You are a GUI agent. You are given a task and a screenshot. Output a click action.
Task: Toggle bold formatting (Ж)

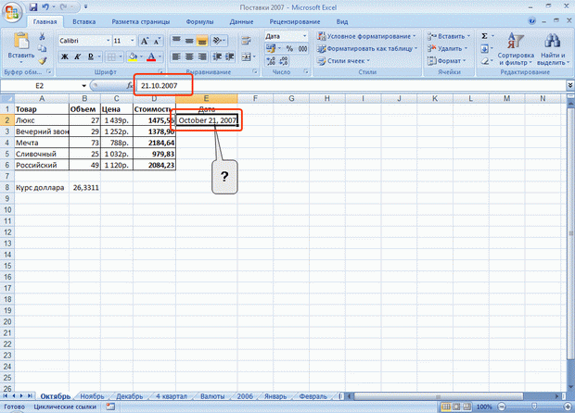pos(65,56)
